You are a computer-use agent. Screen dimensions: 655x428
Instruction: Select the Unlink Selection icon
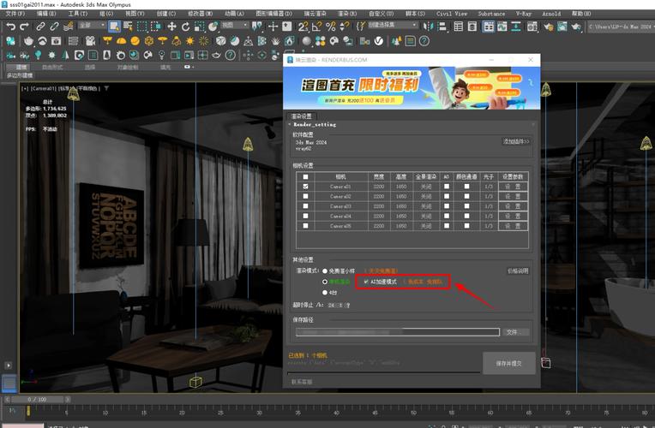tap(54, 27)
